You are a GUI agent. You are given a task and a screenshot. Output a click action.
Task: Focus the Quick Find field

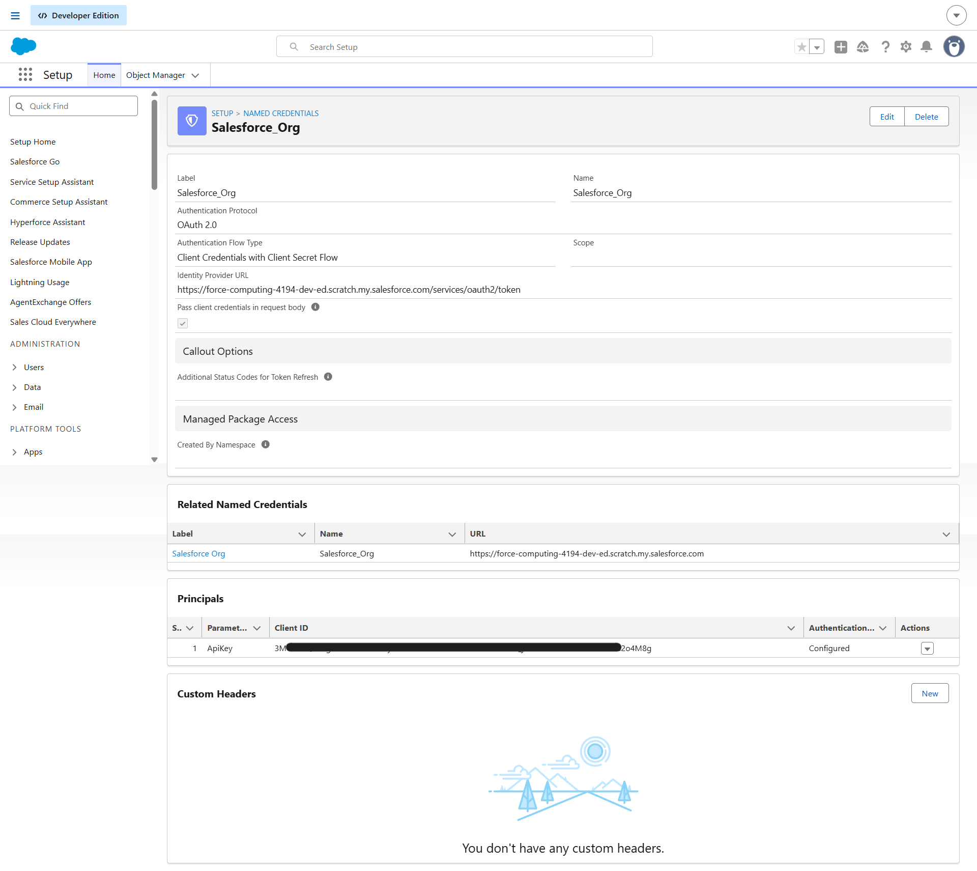[74, 106]
